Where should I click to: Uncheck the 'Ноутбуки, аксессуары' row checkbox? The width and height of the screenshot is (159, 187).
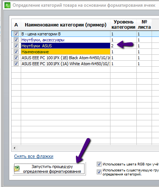[x=16, y=40]
